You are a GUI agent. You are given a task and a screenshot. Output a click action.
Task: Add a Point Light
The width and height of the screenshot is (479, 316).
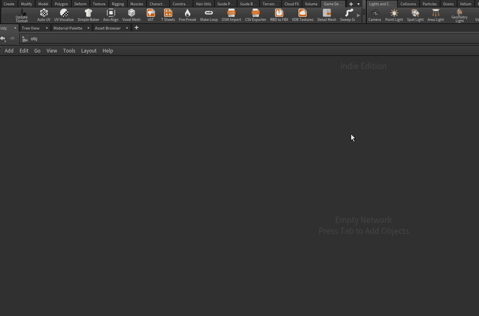pyautogui.click(x=394, y=16)
